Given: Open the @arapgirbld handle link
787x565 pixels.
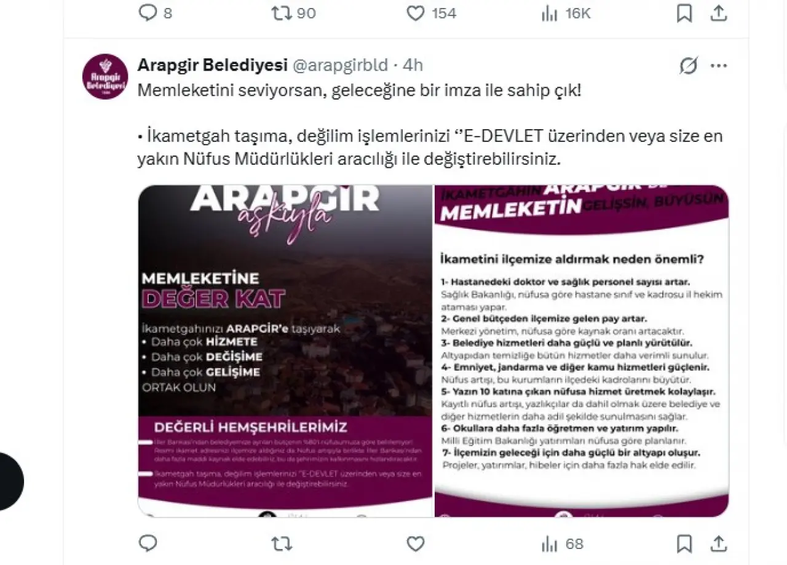Looking at the screenshot, I should [339, 65].
